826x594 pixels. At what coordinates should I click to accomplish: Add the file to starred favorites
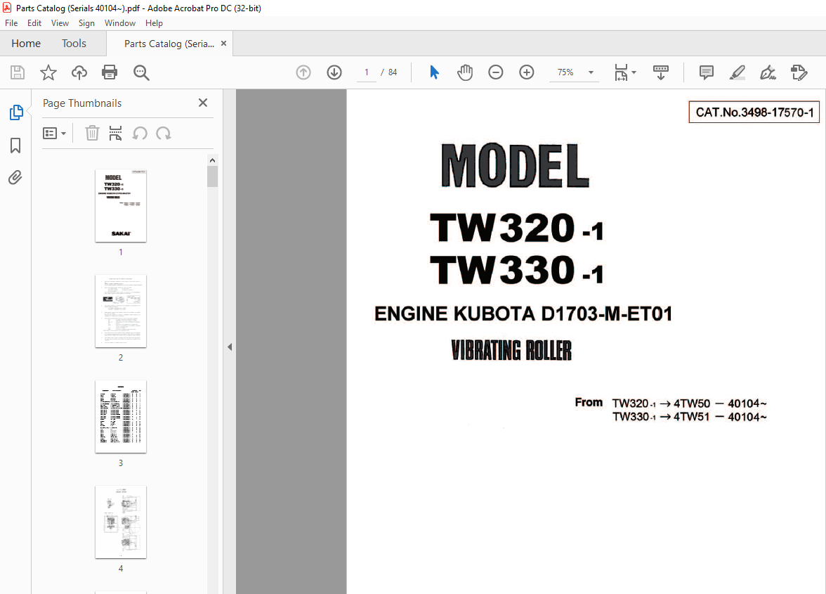(48, 72)
